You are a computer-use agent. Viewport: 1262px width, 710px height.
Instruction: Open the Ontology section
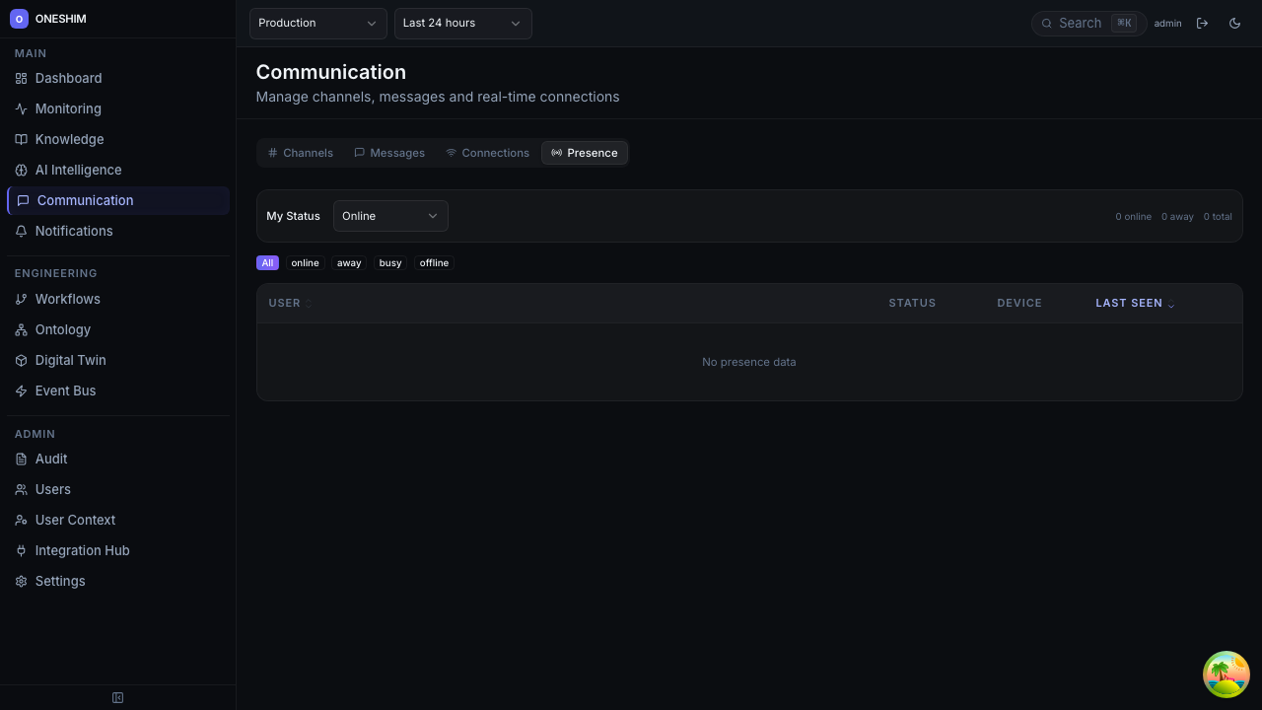62,329
